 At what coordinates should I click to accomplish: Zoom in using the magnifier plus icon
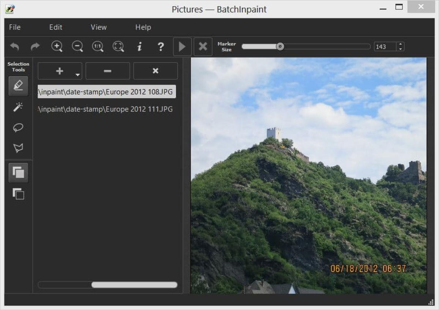tap(57, 47)
